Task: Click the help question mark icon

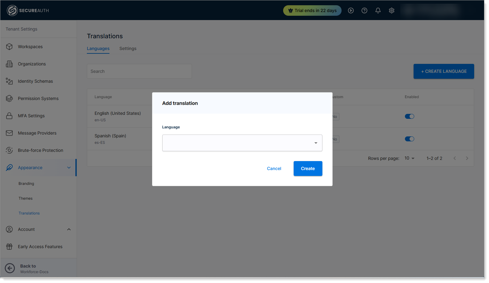Action: (x=364, y=10)
